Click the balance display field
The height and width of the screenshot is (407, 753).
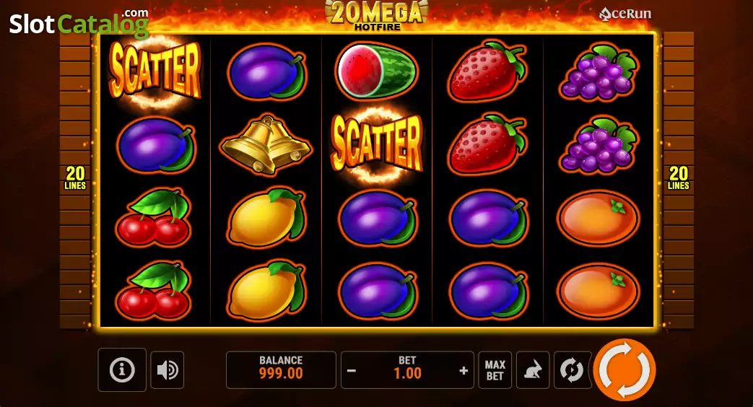[x=281, y=369]
